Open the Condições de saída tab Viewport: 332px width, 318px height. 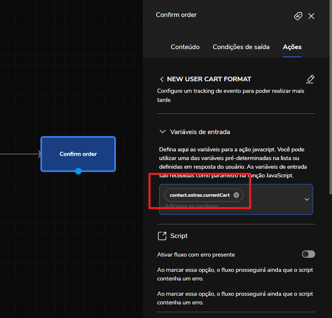(241, 47)
